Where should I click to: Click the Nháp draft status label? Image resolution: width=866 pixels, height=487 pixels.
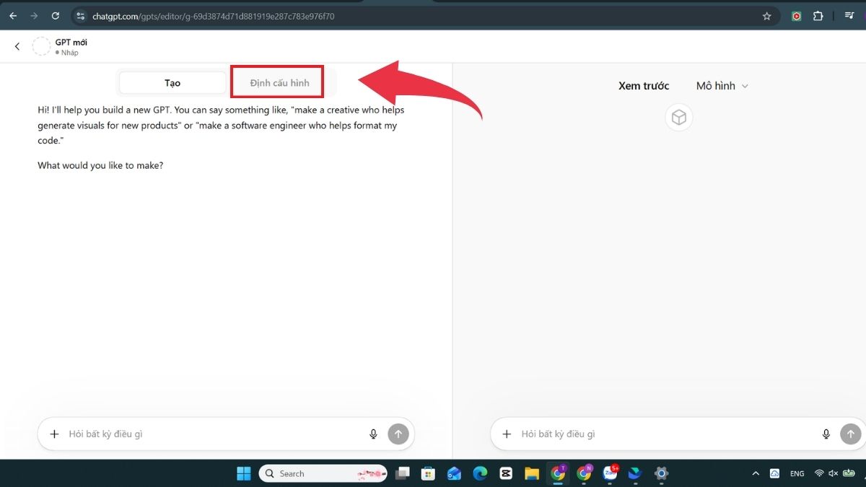67,53
